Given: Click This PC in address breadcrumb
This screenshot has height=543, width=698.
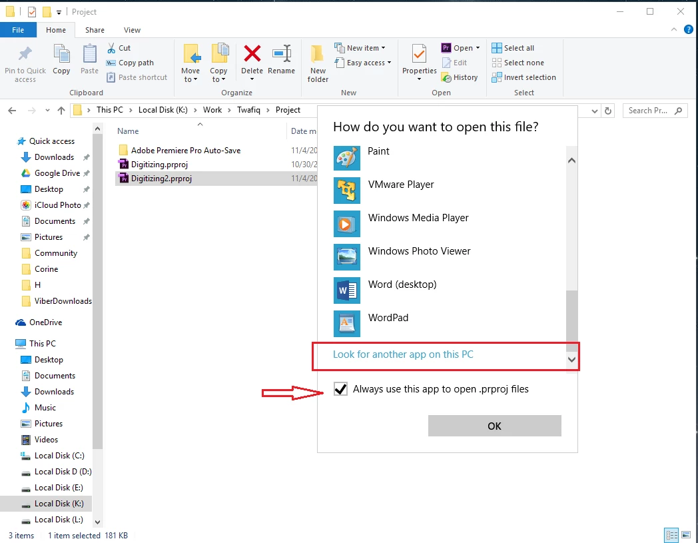Looking at the screenshot, I should 109,110.
